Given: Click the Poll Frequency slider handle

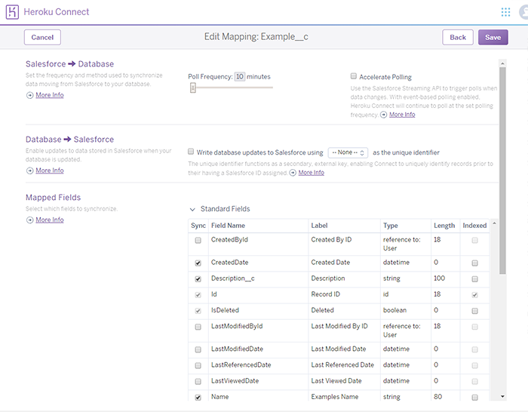Looking at the screenshot, I should point(192,88).
